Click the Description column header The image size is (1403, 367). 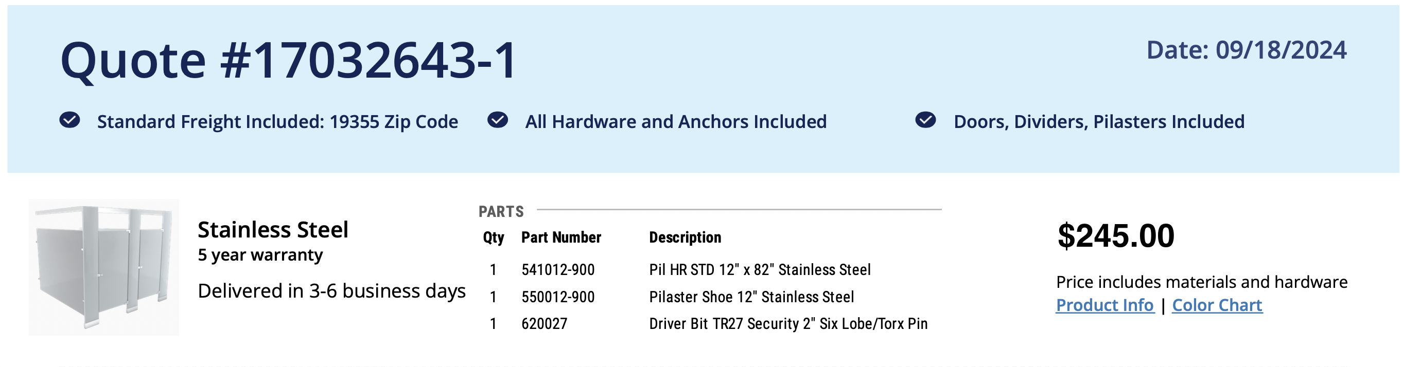coord(685,237)
